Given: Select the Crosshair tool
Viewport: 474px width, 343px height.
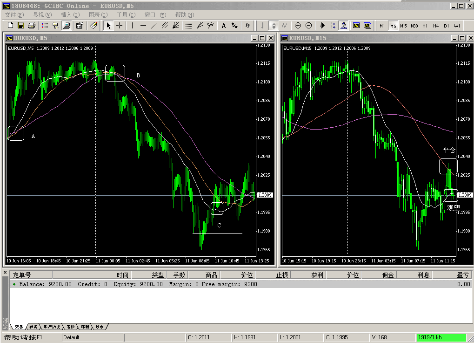Looking at the screenshot, I should click(120, 26).
